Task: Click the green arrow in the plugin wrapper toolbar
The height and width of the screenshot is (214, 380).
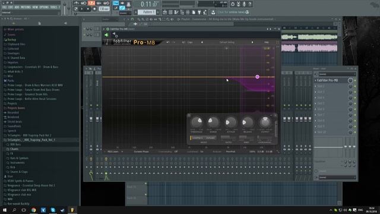Action: click(106, 35)
